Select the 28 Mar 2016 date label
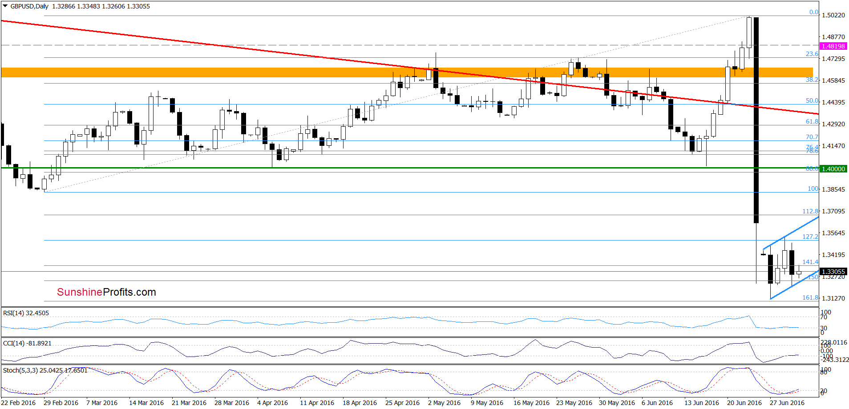The width and height of the screenshot is (849, 409). pos(232,403)
